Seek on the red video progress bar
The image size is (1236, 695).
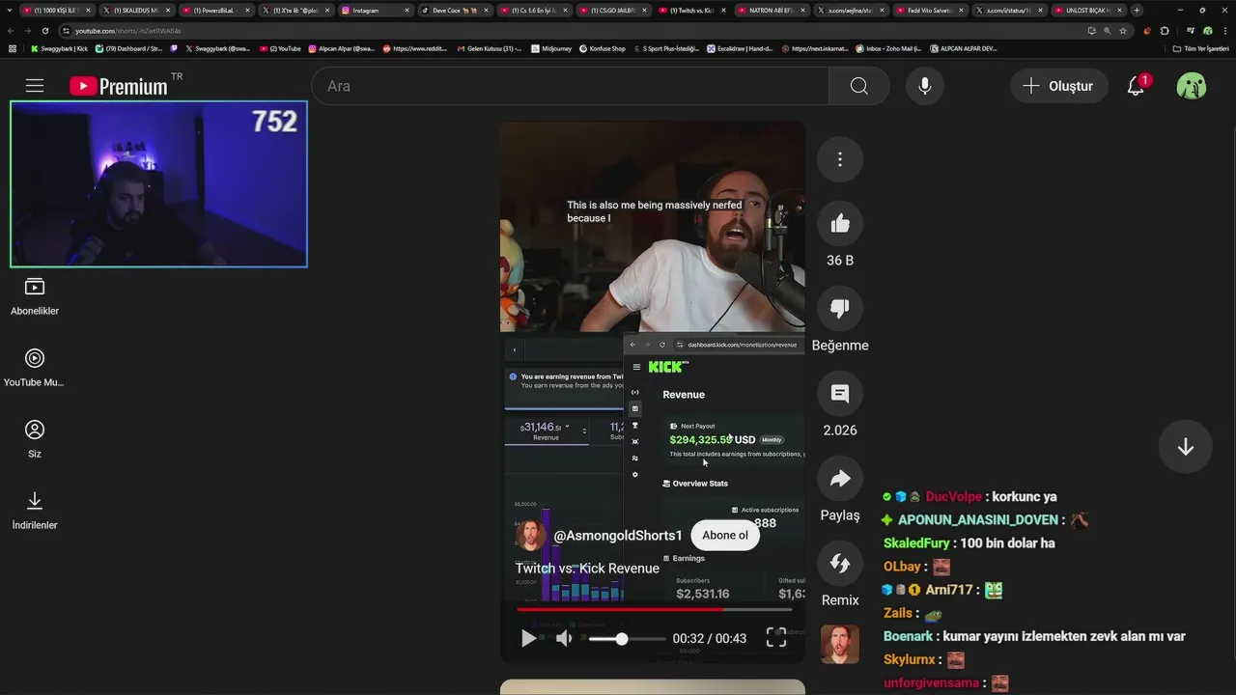click(x=654, y=609)
